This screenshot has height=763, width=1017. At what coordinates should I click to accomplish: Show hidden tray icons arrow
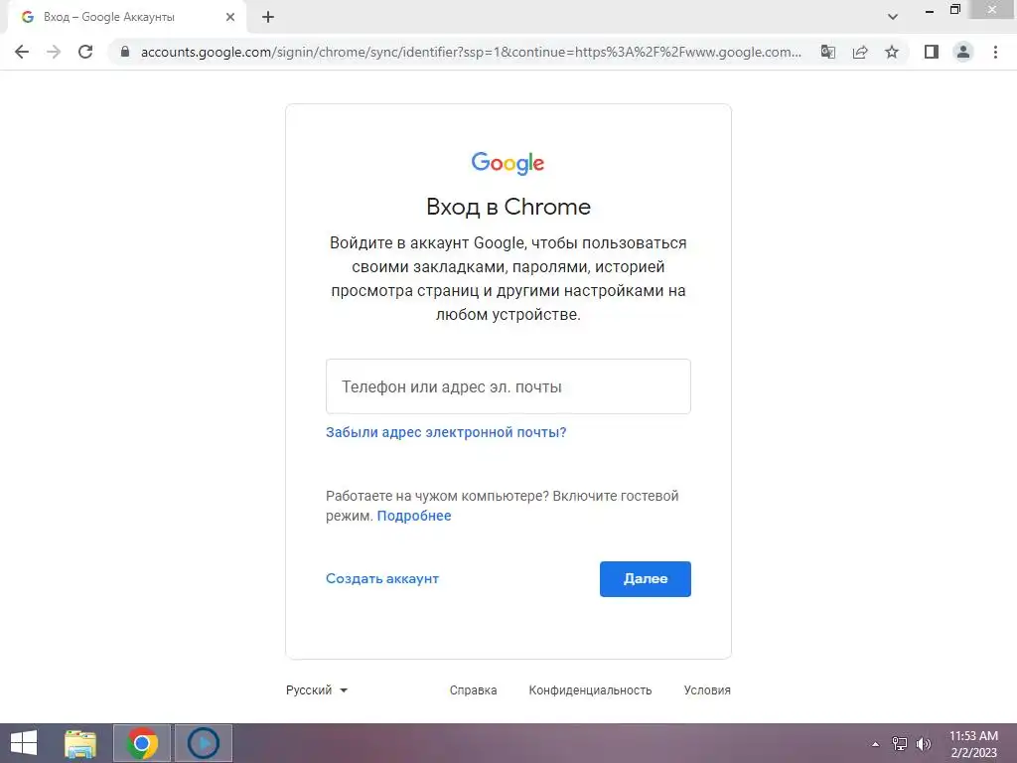click(876, 744)
